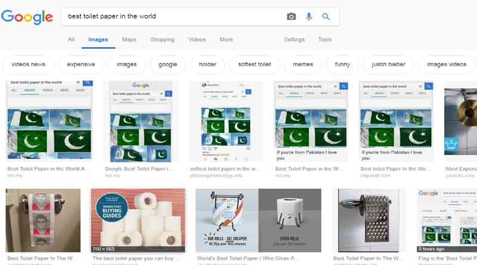477x265 pixels.
Task: Open the All results tab
Action: [71, 40]
